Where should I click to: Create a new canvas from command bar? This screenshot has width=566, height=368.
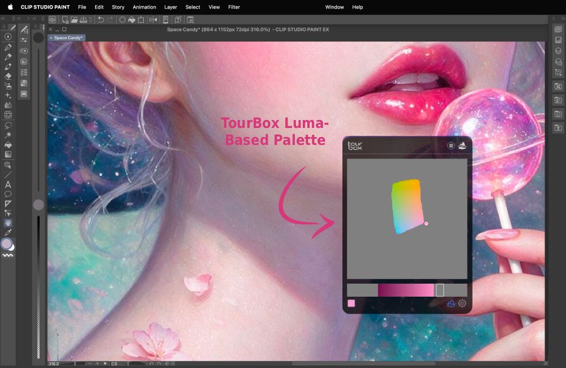click(x=65, y=19)
